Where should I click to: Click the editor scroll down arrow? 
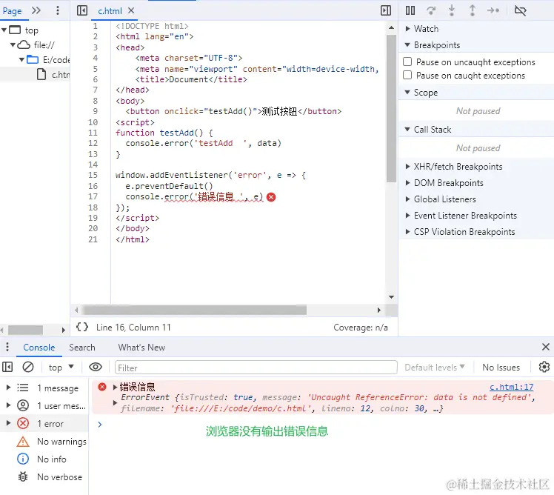pos(391,296)
